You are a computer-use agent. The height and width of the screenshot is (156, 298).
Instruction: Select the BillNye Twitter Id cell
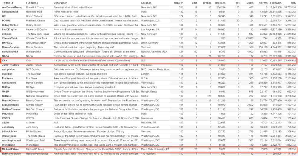point(6,87)
